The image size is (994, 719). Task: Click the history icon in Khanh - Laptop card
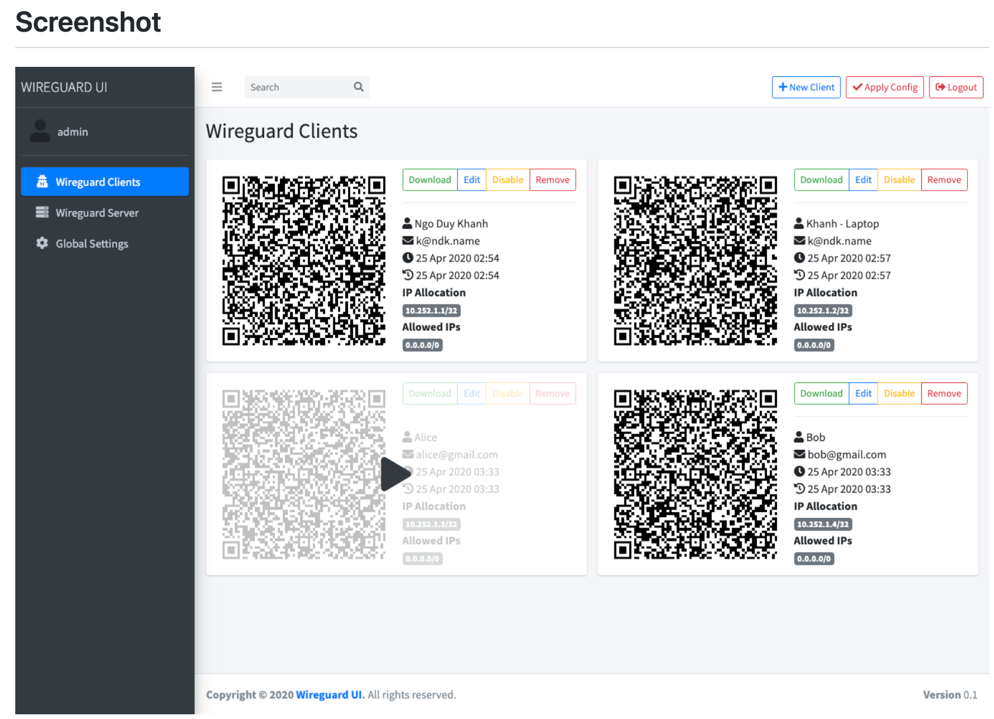pos(799,274)
